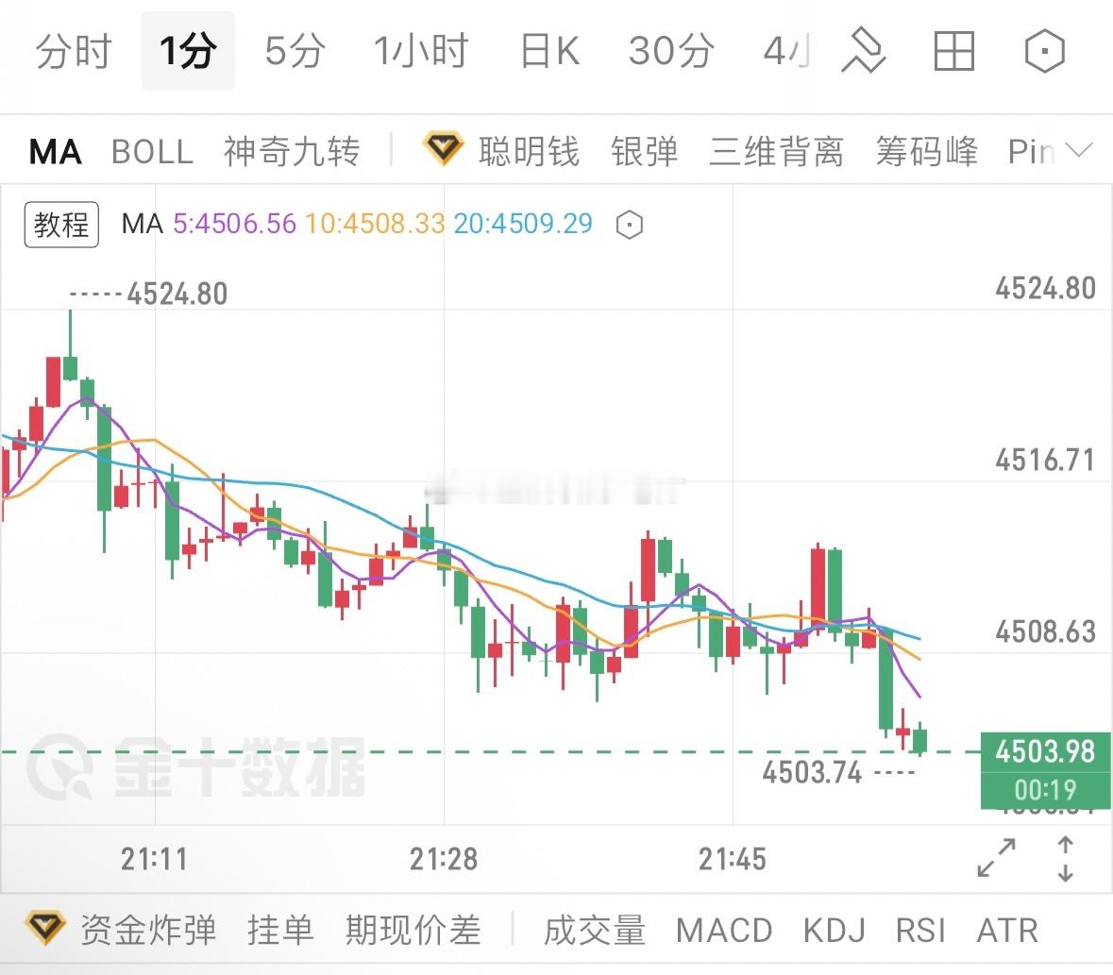Image resolution: width=1113 pixels, height=975 pixels.
Task: Tap the diamond icon beside 聪明钱
Action: coord(443,150)
